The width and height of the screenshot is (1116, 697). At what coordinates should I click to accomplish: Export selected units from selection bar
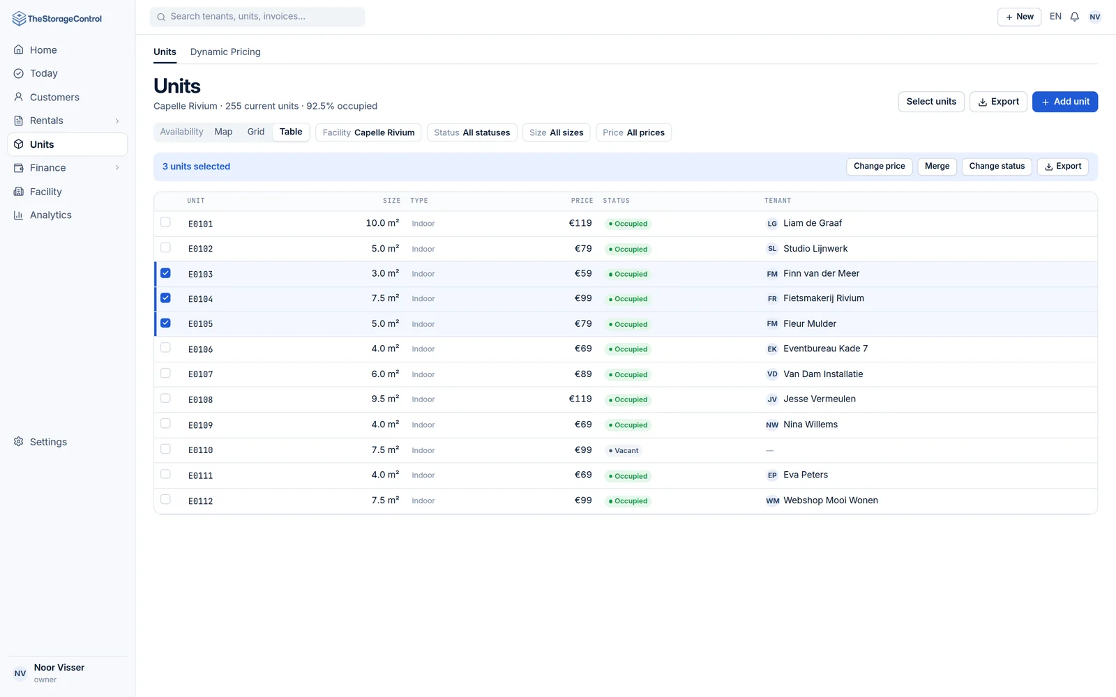1063,167
